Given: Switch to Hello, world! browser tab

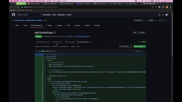Looking at the screenshot, I should point(134,4).
